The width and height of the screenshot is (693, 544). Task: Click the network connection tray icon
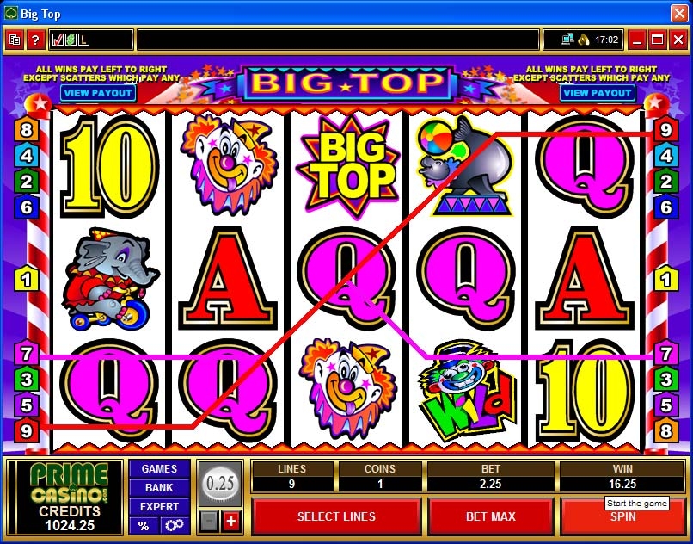pos(568,40)
